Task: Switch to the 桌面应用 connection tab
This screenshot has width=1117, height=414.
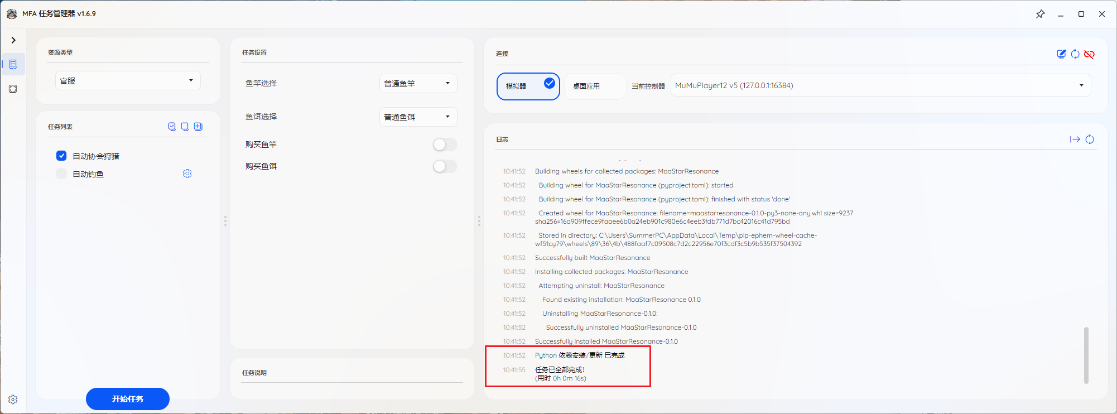Action: coord(594,86)
